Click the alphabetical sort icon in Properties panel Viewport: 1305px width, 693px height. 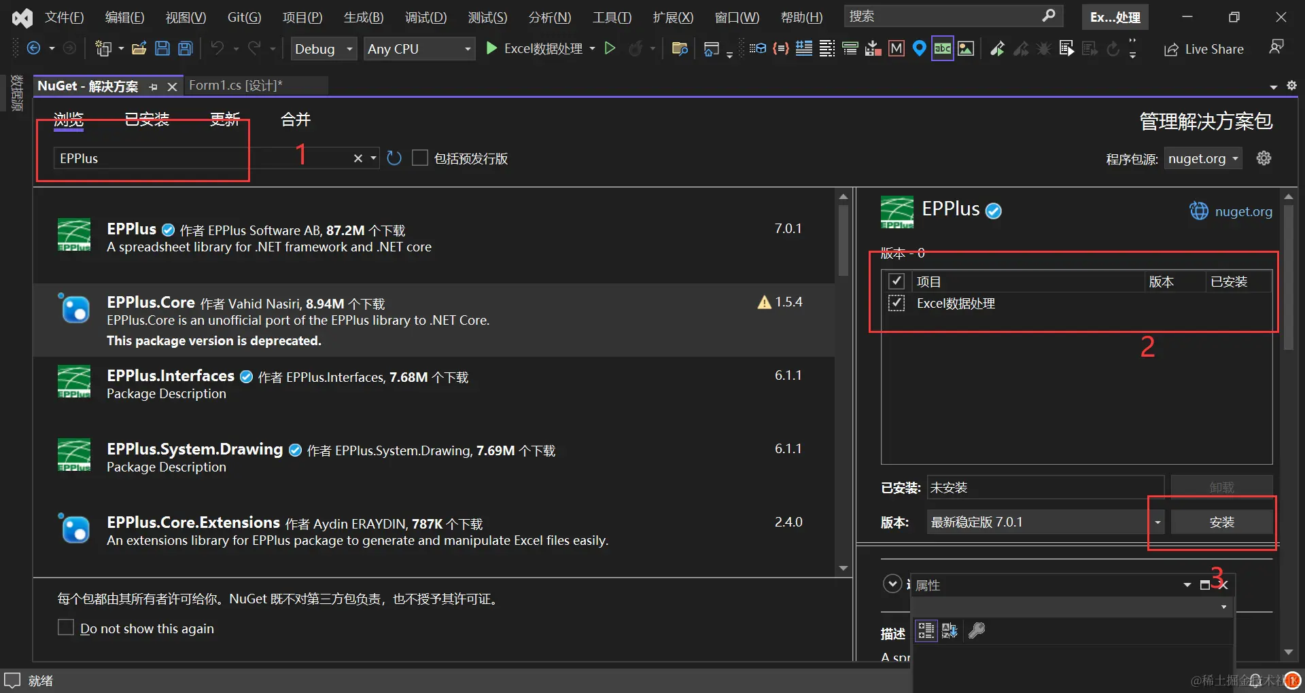[950, 630]
